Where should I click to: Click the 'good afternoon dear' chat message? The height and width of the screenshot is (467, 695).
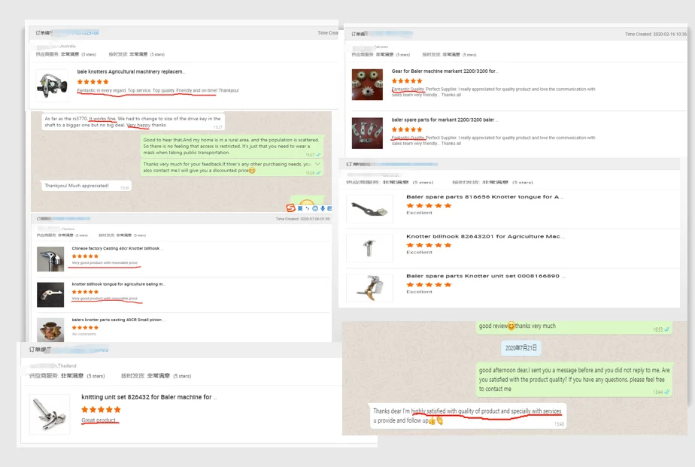click(x=574, y=380)
